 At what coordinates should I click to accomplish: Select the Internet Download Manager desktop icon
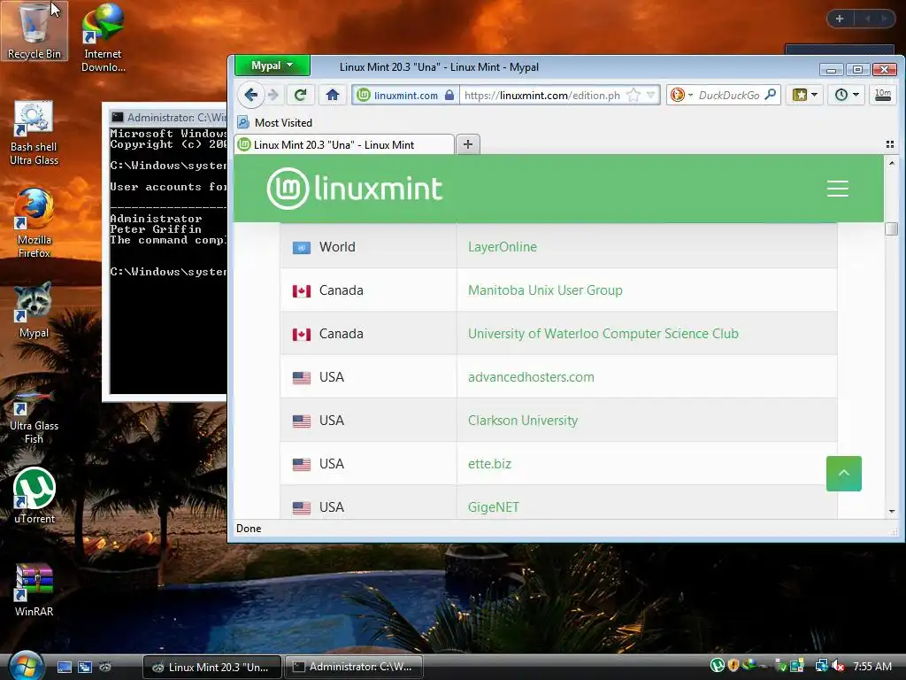[103, 37]
